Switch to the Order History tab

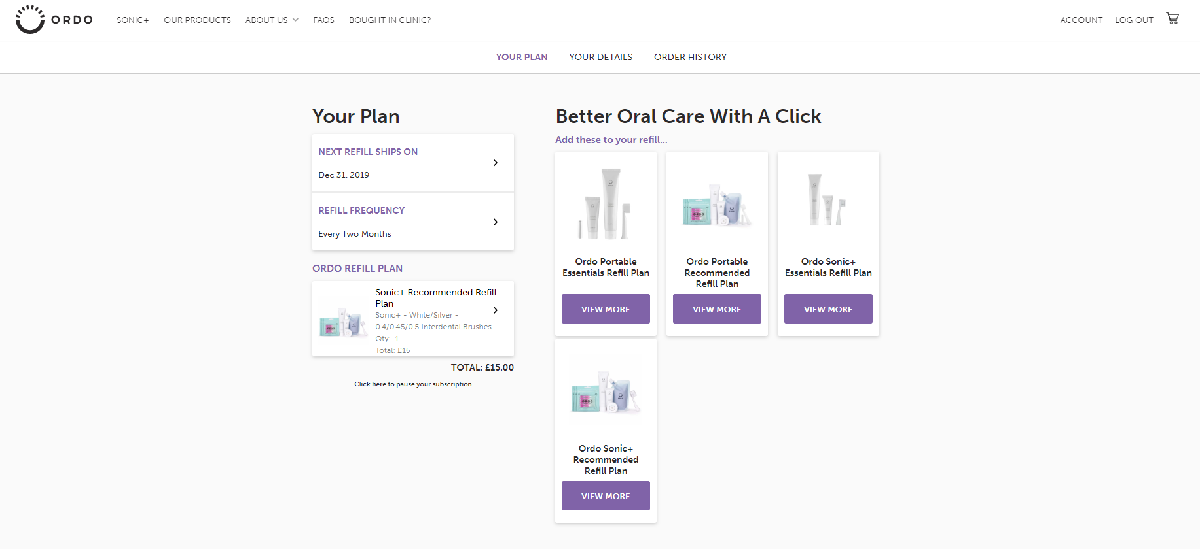690,57
